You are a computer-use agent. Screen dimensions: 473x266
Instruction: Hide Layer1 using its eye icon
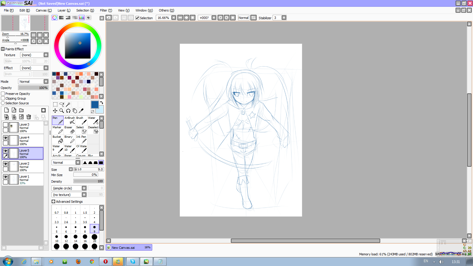5,177
